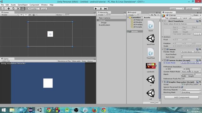
Task: Select the ui scene asset
Action: click(x=151, y=80)
